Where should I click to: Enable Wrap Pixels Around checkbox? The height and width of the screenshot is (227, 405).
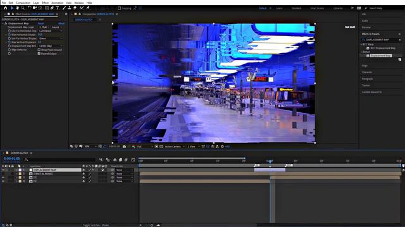click(39, 50)
